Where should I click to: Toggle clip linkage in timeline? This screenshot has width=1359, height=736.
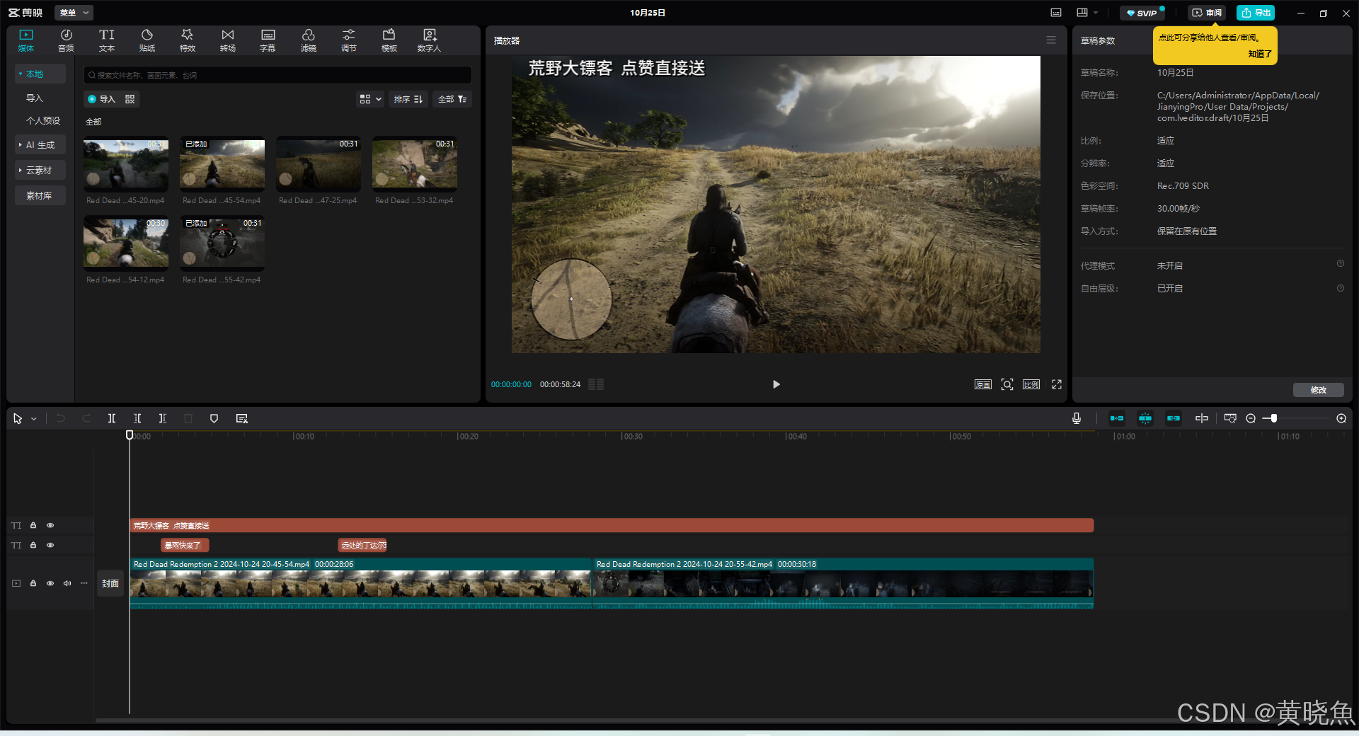(1174, 418)
